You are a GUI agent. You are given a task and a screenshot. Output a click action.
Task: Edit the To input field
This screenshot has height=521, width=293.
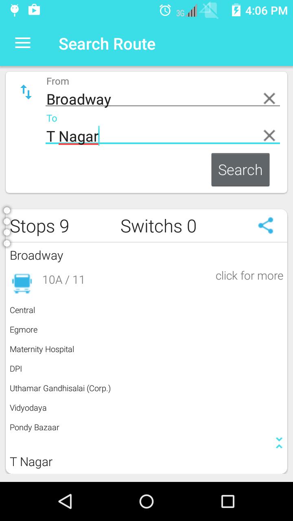(x=151, y=136)
